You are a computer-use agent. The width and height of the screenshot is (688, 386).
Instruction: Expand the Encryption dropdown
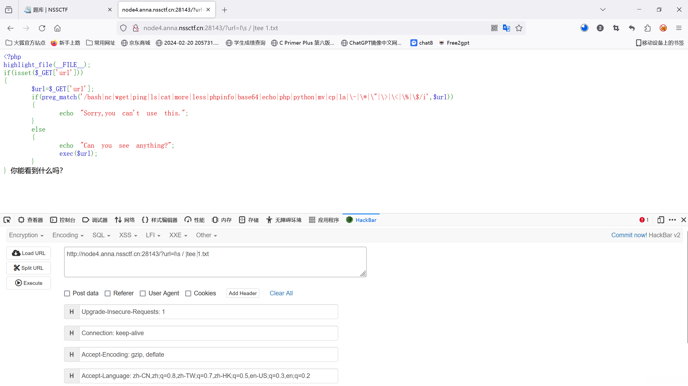point(26,235)
